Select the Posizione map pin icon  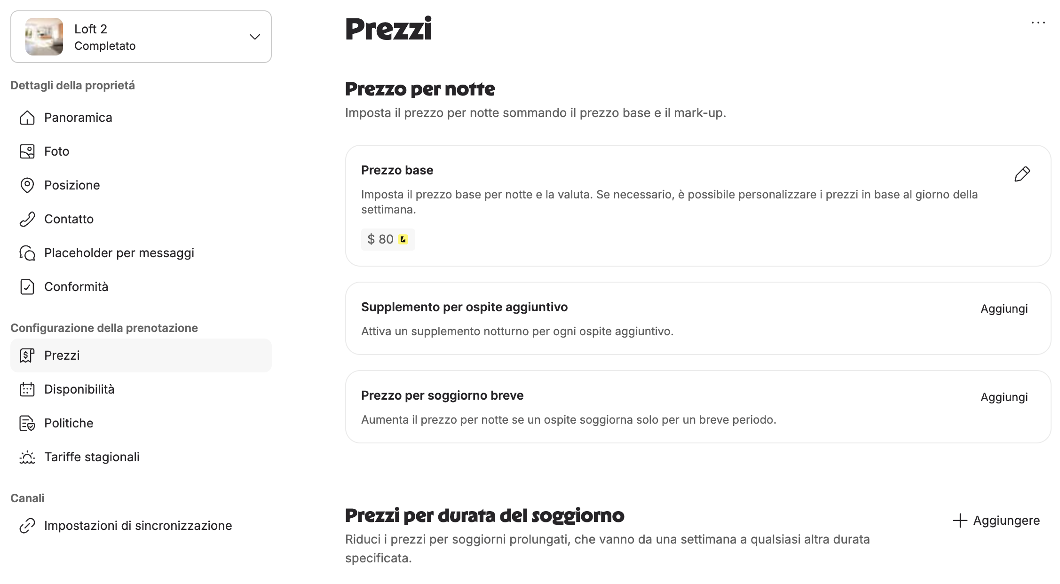pyautogui.click(x=27, y=185)
